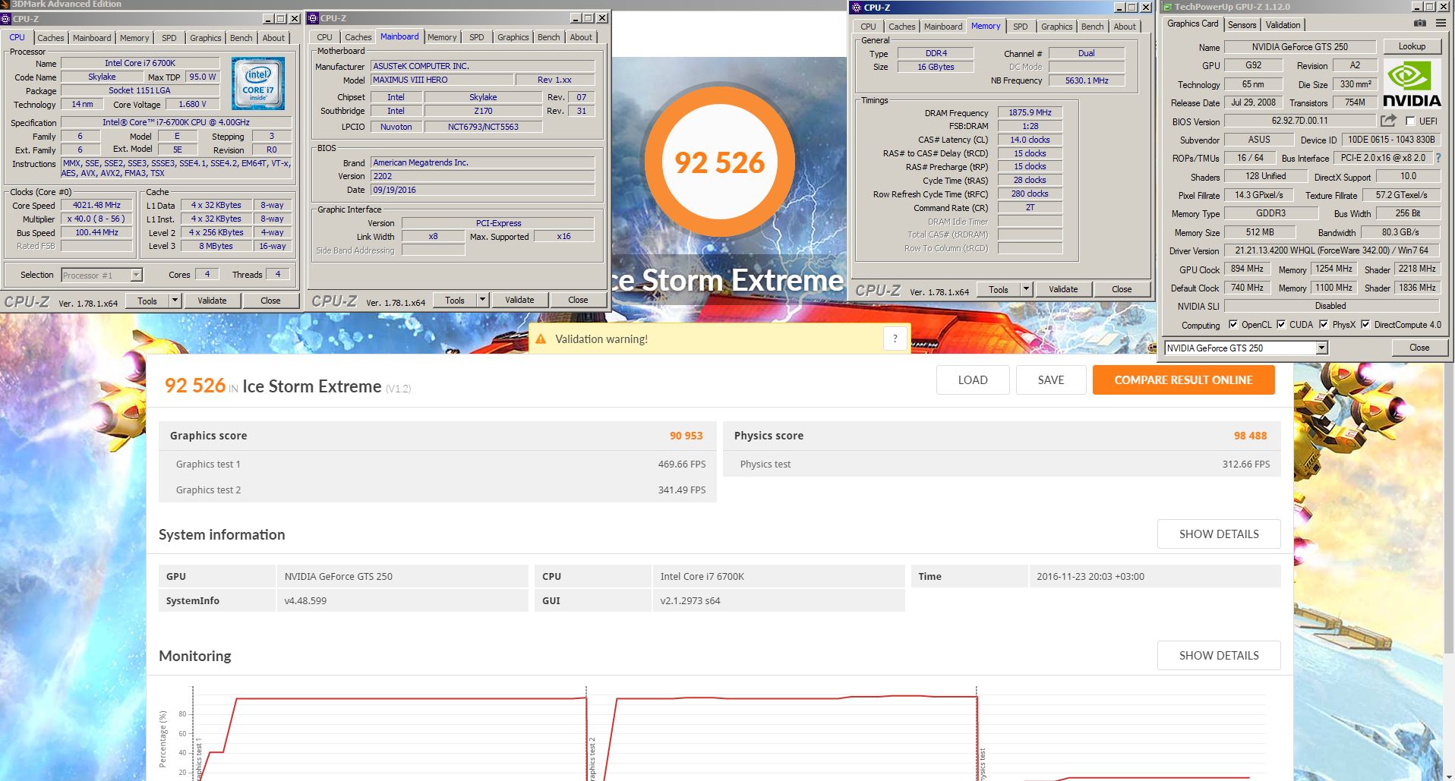Click Close button in the GPU-Z window
Image resolution: width=1455 pixels, height=781 pixels.
(1419, 348)
